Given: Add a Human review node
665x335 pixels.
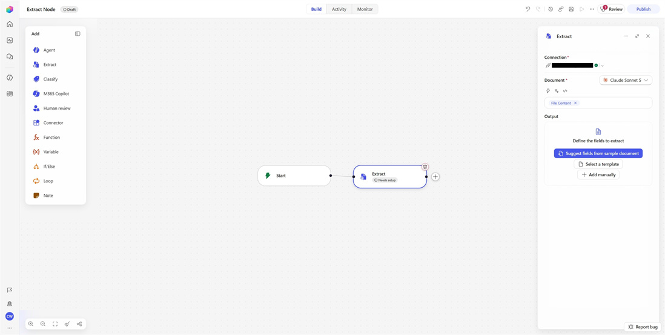Looking at the screenshot, I should click(56, 108).
